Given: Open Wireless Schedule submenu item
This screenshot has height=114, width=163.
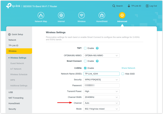Looking at the screenshot, I should point(19,75).
